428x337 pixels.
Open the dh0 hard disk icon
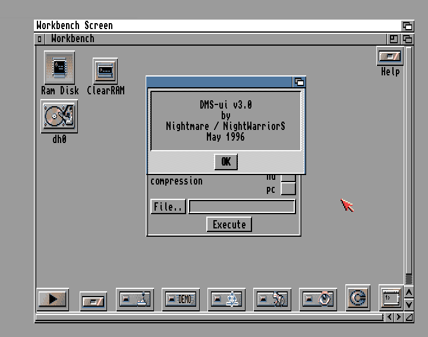click(59, 116)
